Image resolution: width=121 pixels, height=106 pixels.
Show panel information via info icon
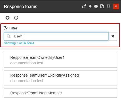point(96,6)
